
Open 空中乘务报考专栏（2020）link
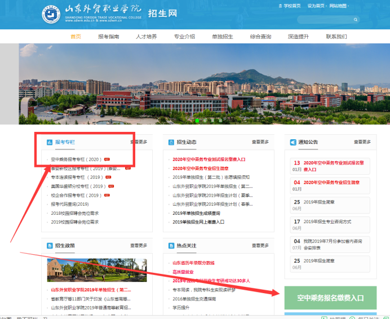77,159
